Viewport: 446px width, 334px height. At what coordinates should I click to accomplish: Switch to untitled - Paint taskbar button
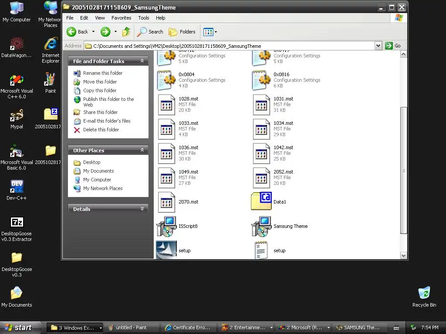click(131, 327)
